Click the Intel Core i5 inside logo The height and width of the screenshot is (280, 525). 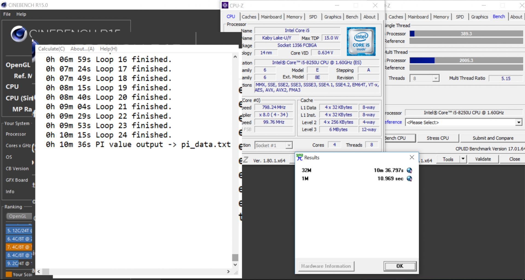[x=361, y=42]
